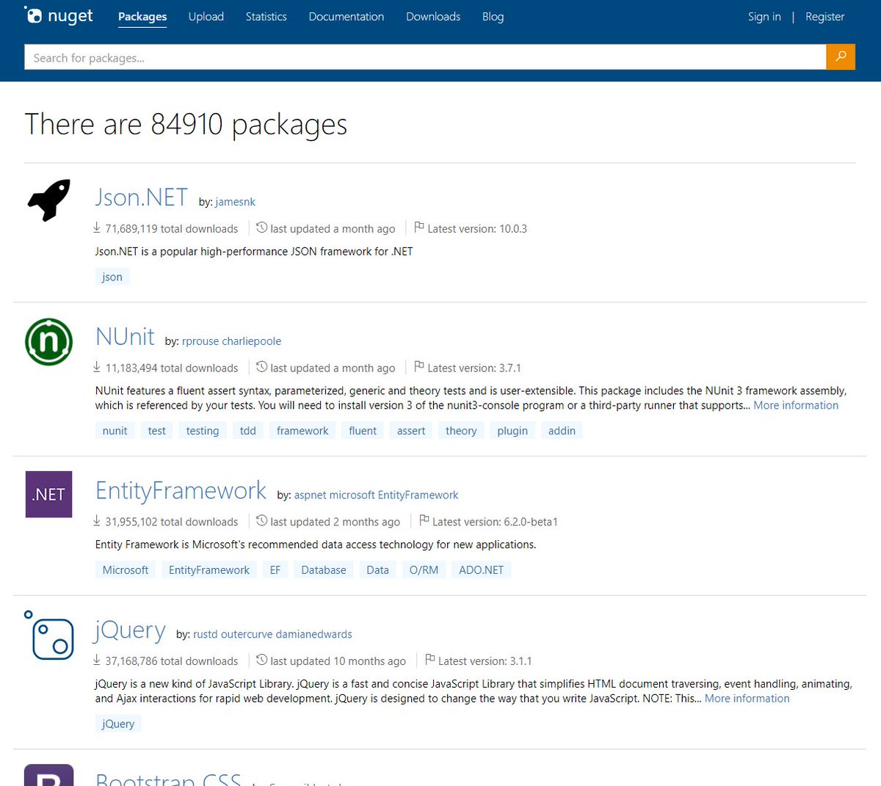Image resolution: width=881 pixels, height=786 pixels.
Task: Go to the Statistics page
Action: [267, 16]
